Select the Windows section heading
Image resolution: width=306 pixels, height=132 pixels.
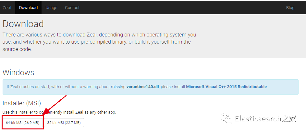pos(18,72)
